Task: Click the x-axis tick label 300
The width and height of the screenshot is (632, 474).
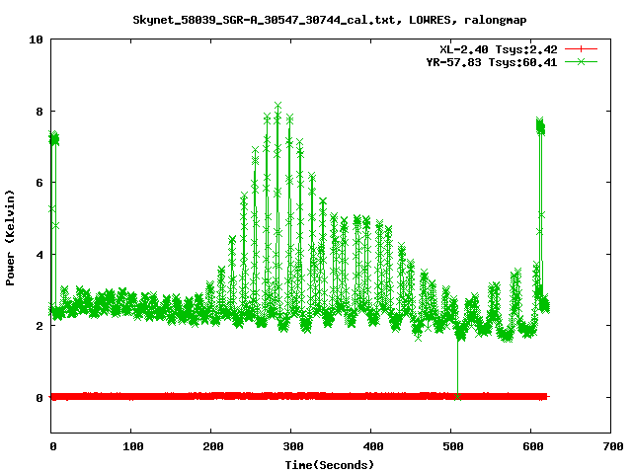Action: pos(293,446)
